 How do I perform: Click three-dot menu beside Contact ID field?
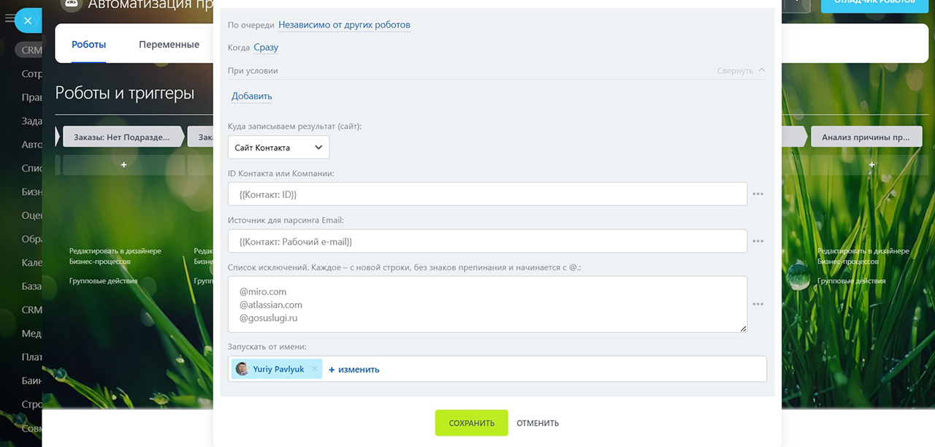coord(757,194)
